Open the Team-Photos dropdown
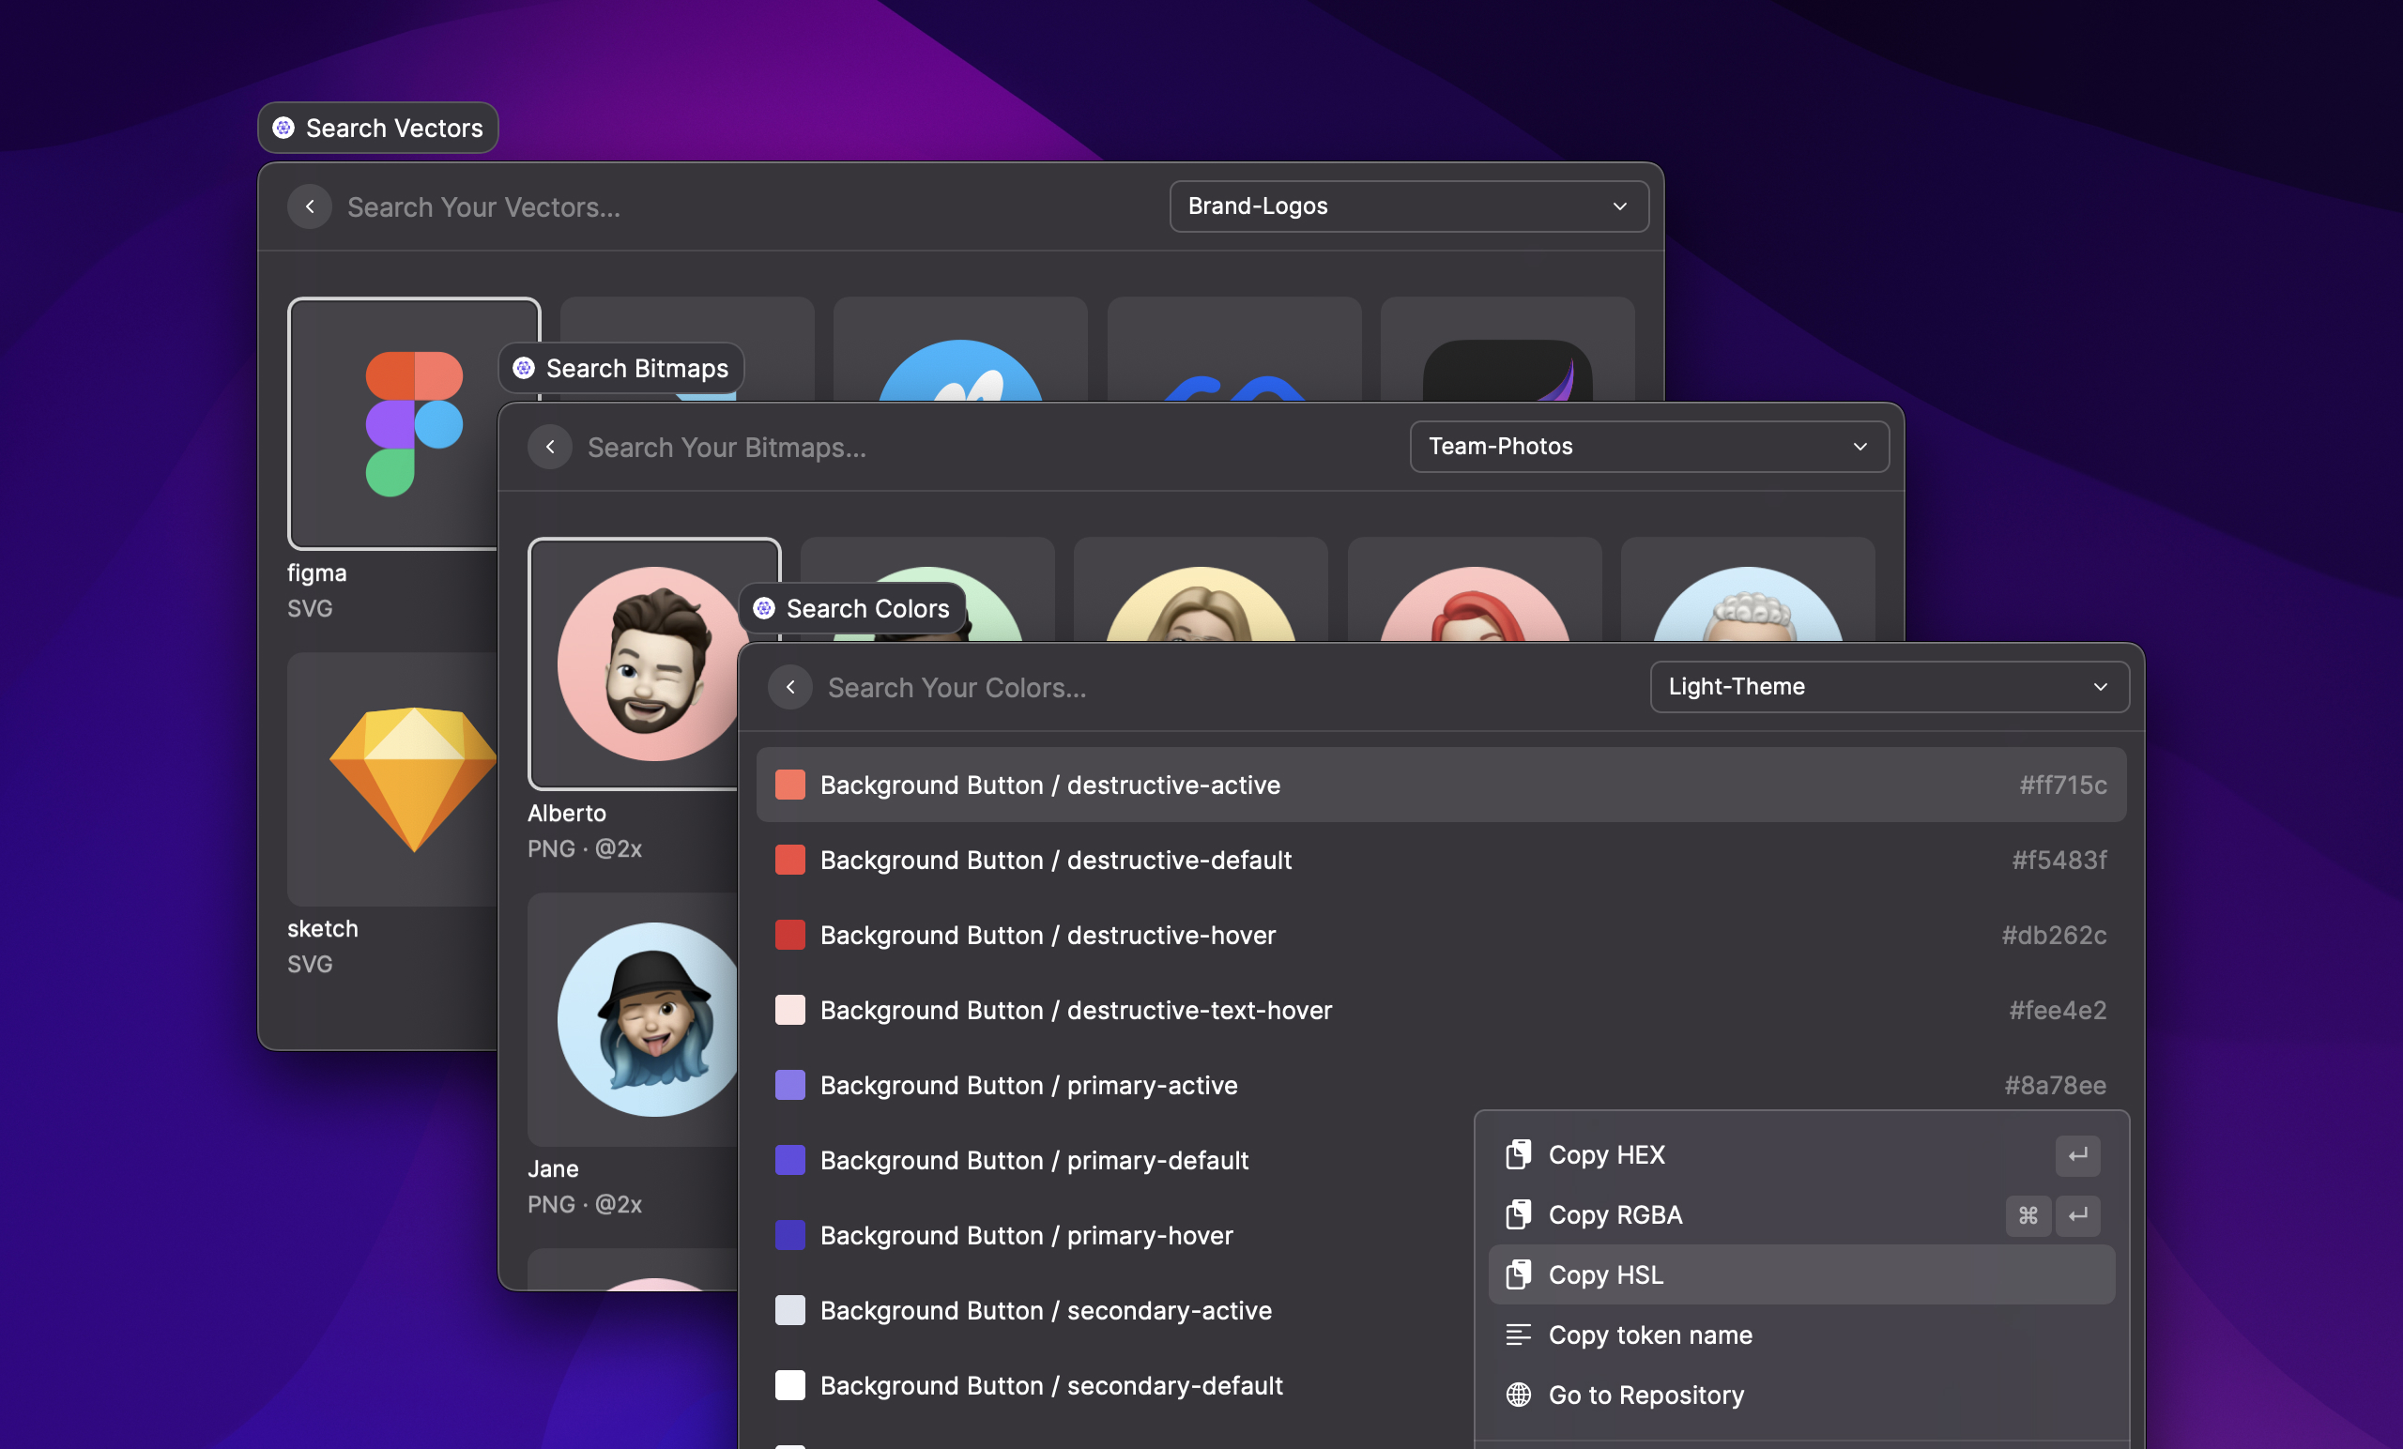The image size is (2403, 1449). [x=1648, y=447]
